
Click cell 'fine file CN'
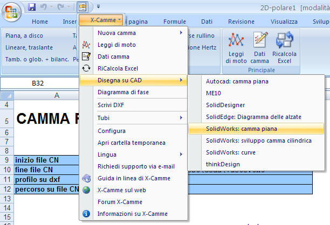point(46,170)
